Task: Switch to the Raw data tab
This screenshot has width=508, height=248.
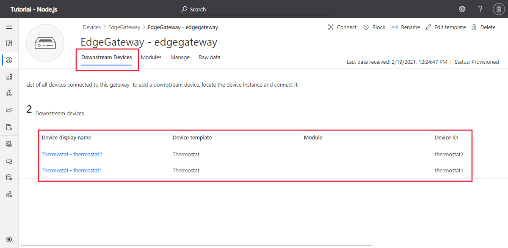Action: click(210, 57)
